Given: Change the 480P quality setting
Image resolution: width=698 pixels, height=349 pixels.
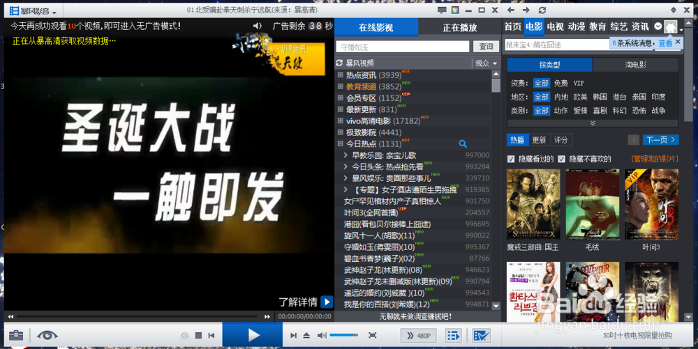Looking at the screenshot, I should [x=418, y=336].
